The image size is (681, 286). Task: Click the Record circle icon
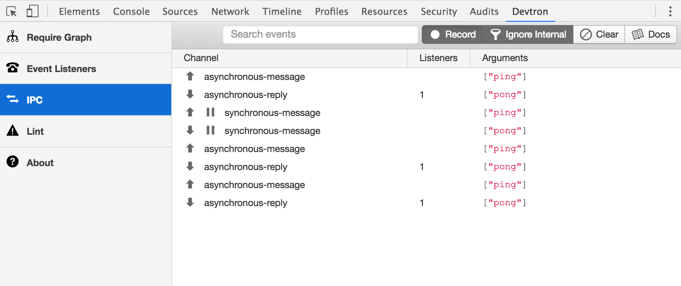point(435,34)
